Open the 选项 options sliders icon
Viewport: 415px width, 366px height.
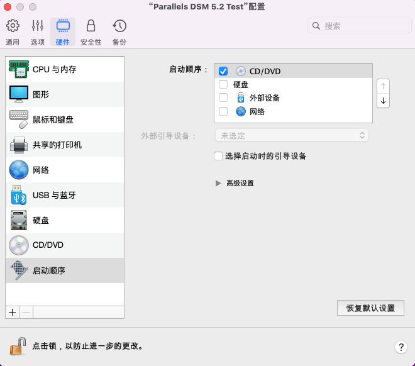tap(38, 26)
